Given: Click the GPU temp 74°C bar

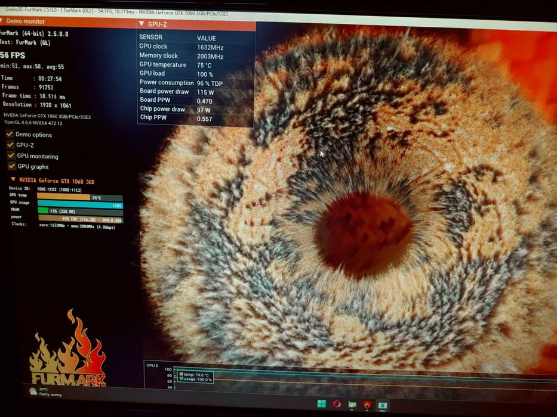Looking at the screenshot, I should tap(79, 197).
